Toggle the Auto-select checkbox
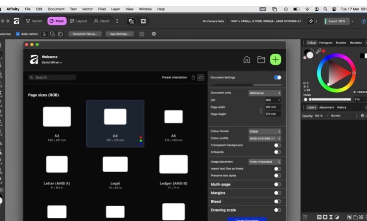Viewport: 367px width, 221px height. [x=18, y=34]
